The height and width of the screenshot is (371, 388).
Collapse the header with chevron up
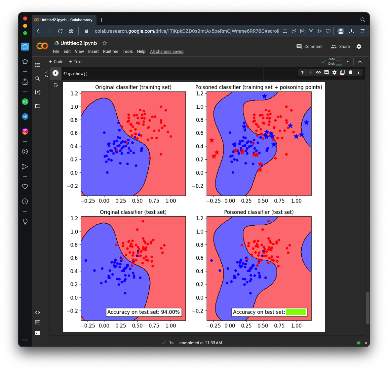[x=360, y=61]
